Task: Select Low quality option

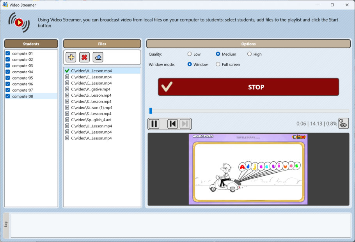Action: [x=190, y=54]
